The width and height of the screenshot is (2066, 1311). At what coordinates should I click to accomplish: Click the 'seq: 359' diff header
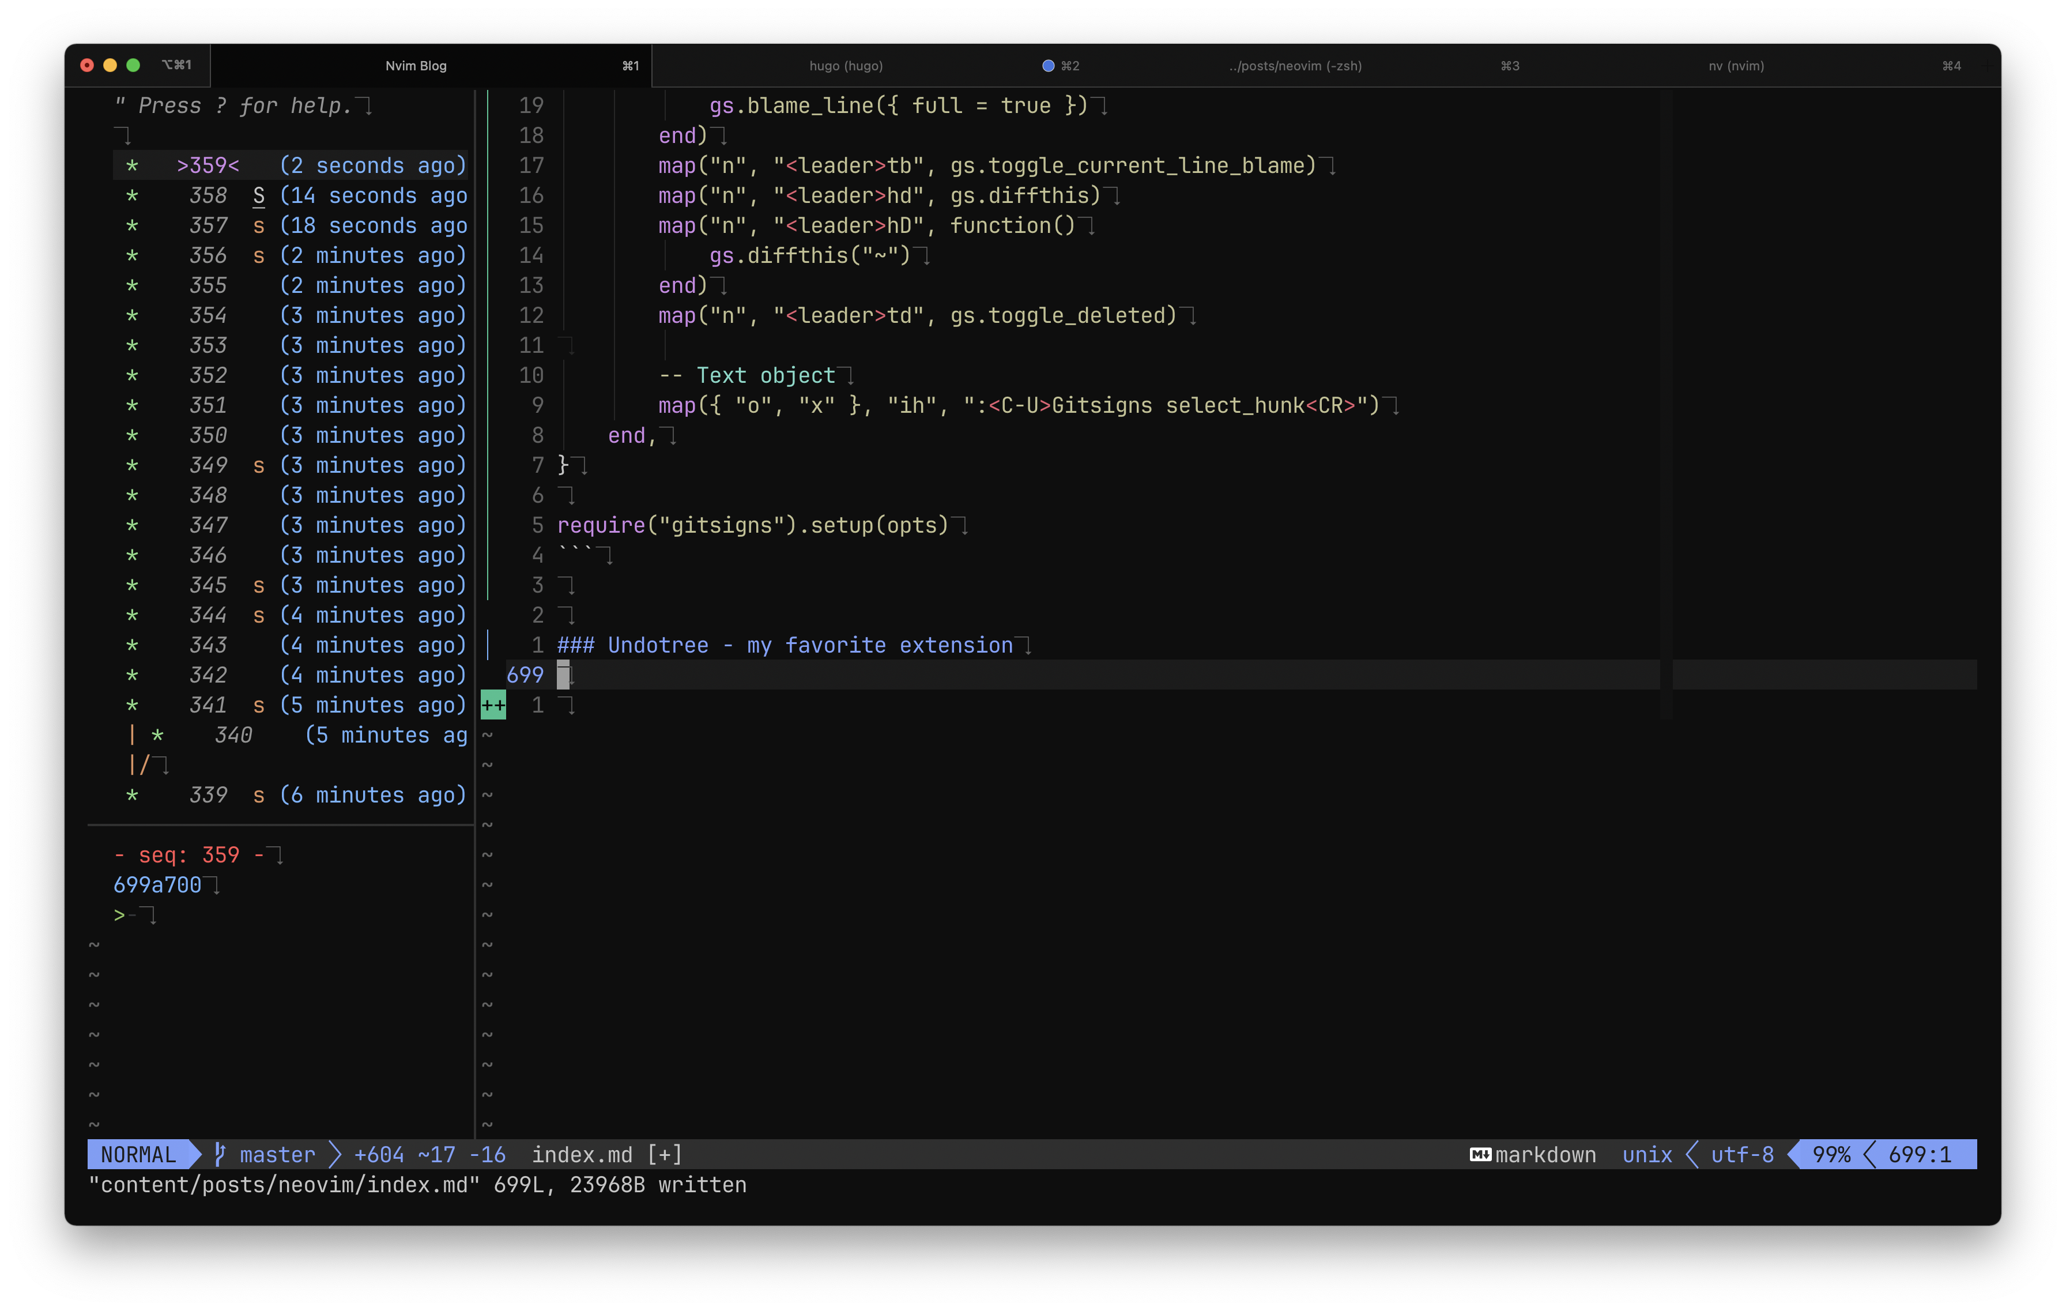(188, 856)
